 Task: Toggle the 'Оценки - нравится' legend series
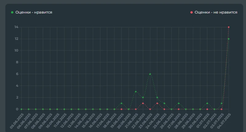[32, 12]
